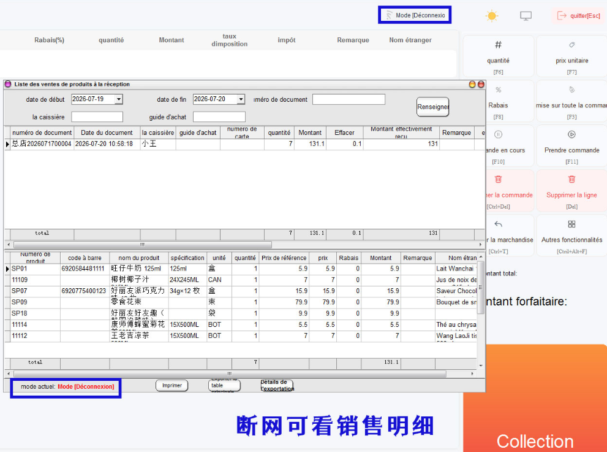The width and height of the screenshot is (607, 452).
Task: Click the 79.9 amount cell for SP09
Action: (381, 302)
